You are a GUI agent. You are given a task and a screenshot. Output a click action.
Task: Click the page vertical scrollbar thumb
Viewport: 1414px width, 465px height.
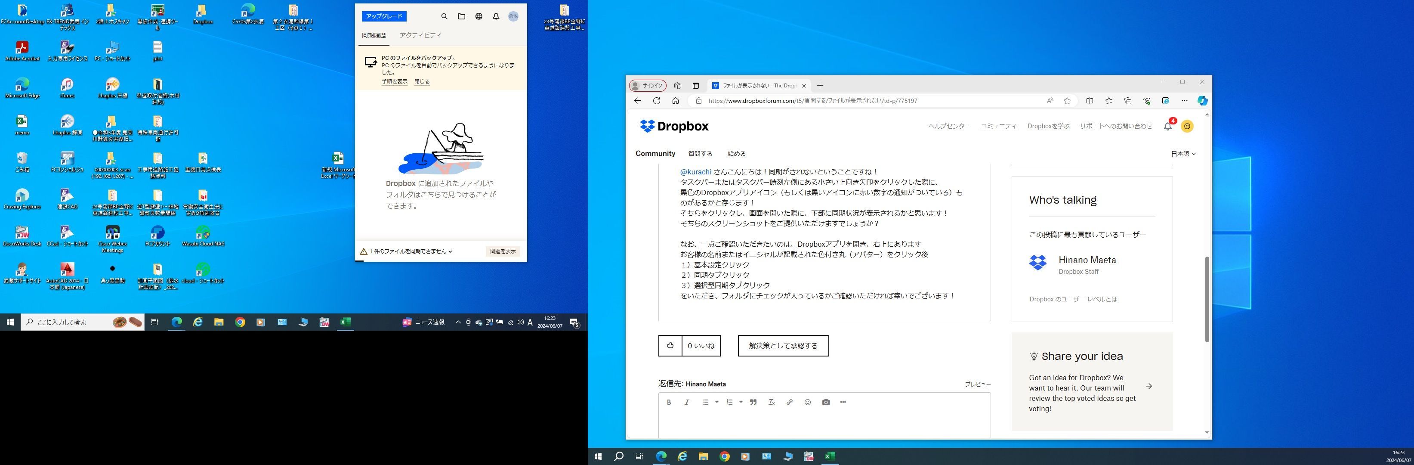click(1207, 299)
